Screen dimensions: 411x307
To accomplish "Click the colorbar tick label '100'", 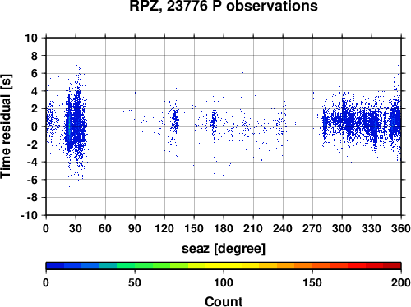I will 224,282.
